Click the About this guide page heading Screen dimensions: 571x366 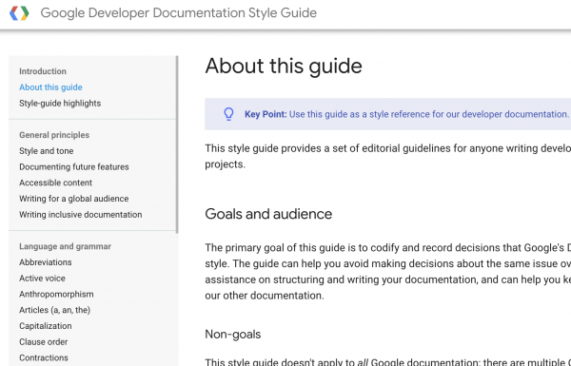(284, 66)
